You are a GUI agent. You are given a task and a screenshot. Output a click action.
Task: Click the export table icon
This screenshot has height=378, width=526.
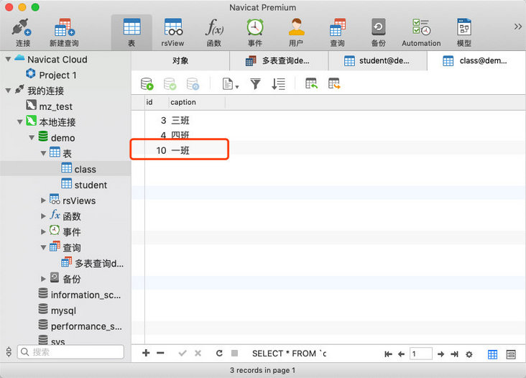click(334, 83)
